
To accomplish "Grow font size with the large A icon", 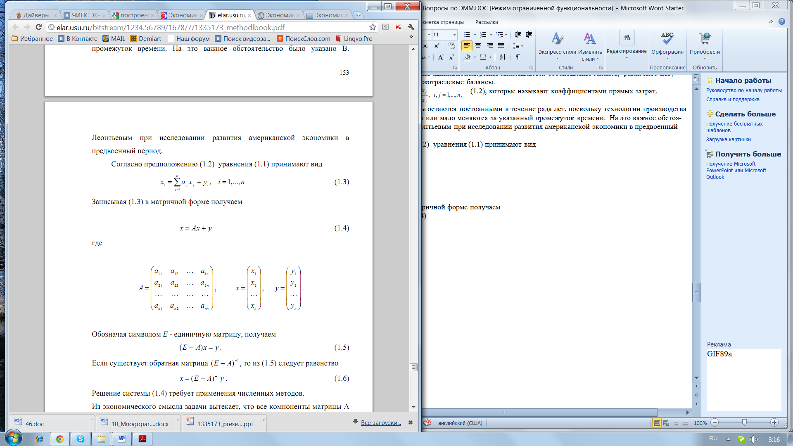I will 441,57.
